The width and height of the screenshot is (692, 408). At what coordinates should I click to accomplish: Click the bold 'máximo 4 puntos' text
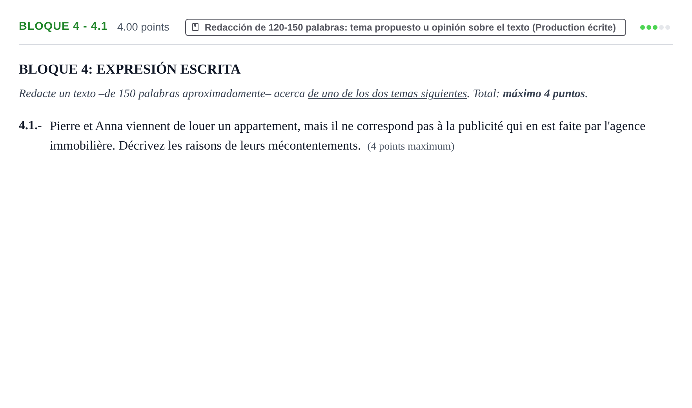click(x=544, y=94)
